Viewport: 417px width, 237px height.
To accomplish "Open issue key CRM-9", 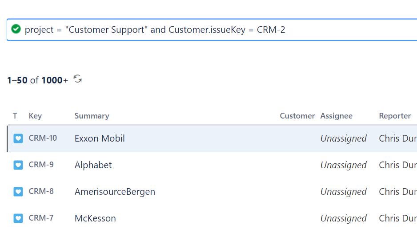I will pyautogui.click(x=41, y=165).
